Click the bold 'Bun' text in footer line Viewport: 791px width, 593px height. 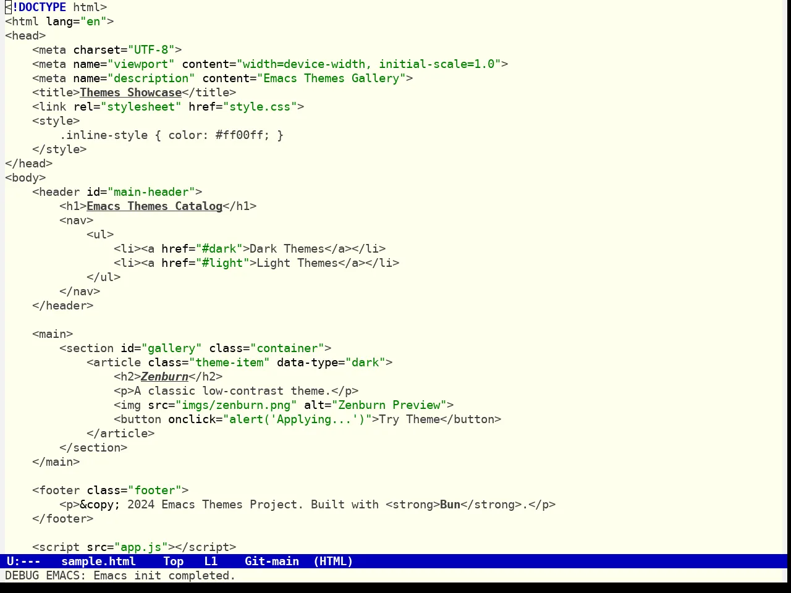(x=450, y=505)
